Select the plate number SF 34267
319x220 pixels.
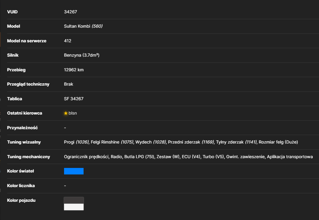(x=73, y=99)
